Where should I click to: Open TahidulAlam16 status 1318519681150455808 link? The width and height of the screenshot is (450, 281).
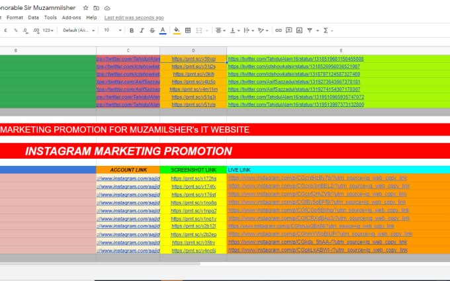296,59
